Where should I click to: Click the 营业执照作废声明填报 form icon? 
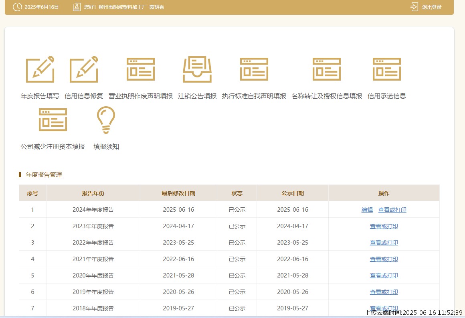pos(141,69)
